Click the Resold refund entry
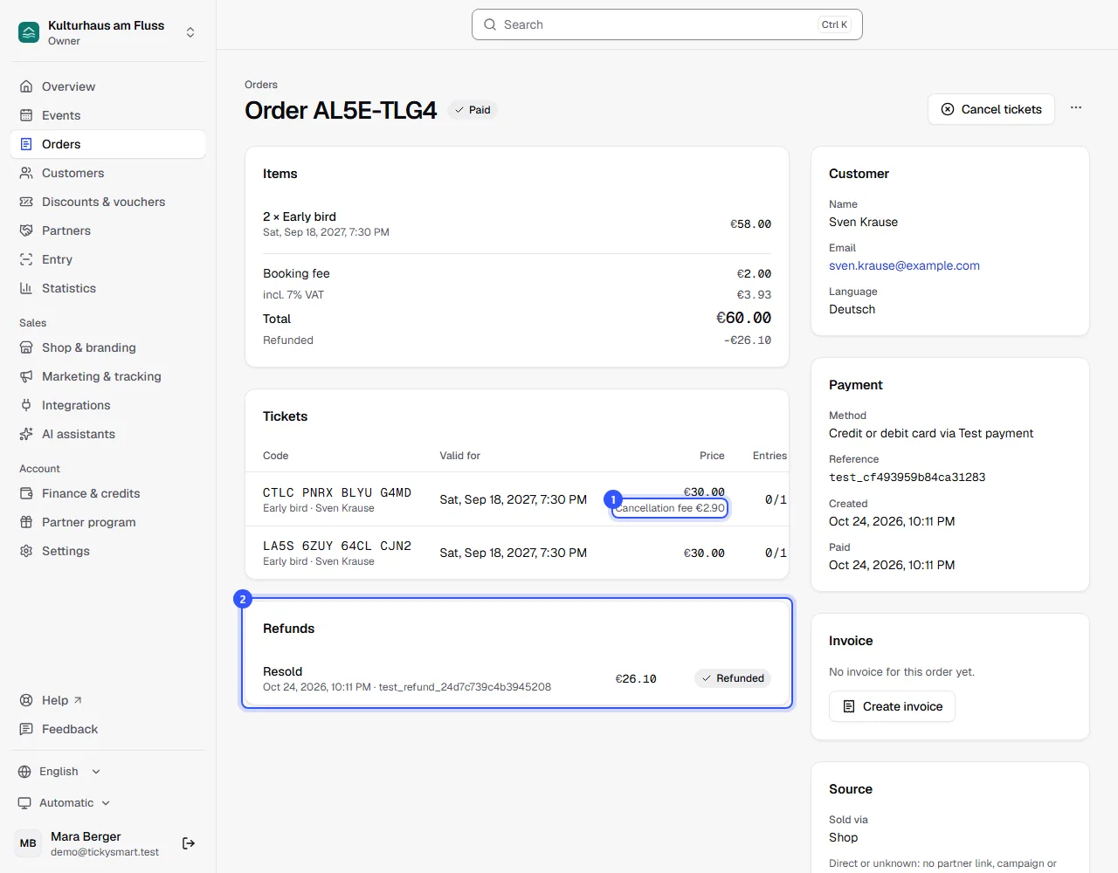 tap(517, 678)
